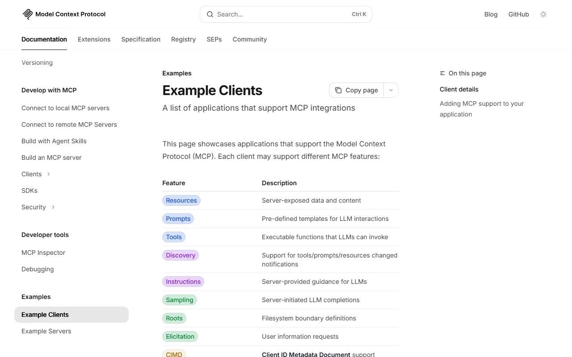Toggle the light/dark theme sun icon
572x357 pixels.
coord(543,14)
